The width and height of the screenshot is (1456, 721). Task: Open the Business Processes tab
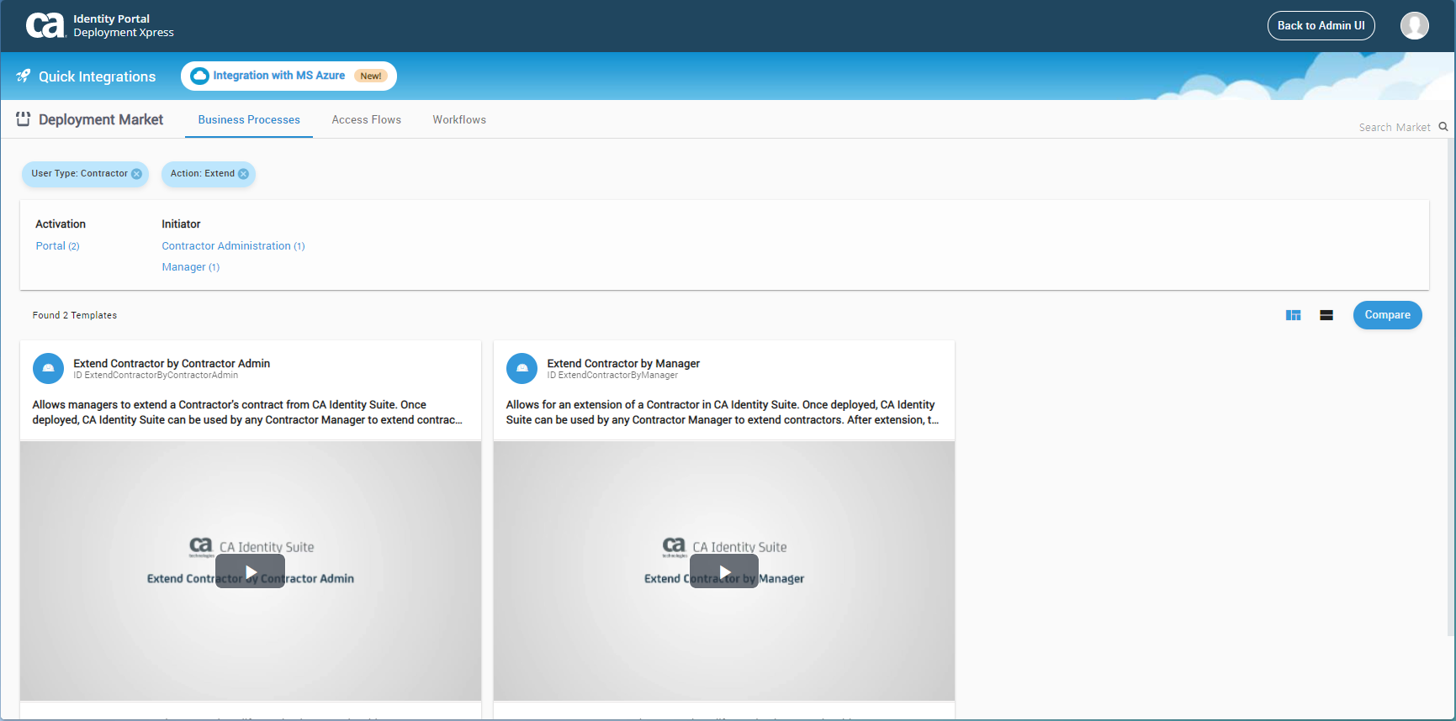click(x=249, y=120)
